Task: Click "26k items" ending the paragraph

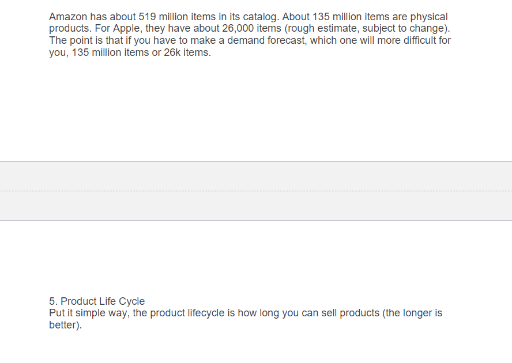Action: 187,53
